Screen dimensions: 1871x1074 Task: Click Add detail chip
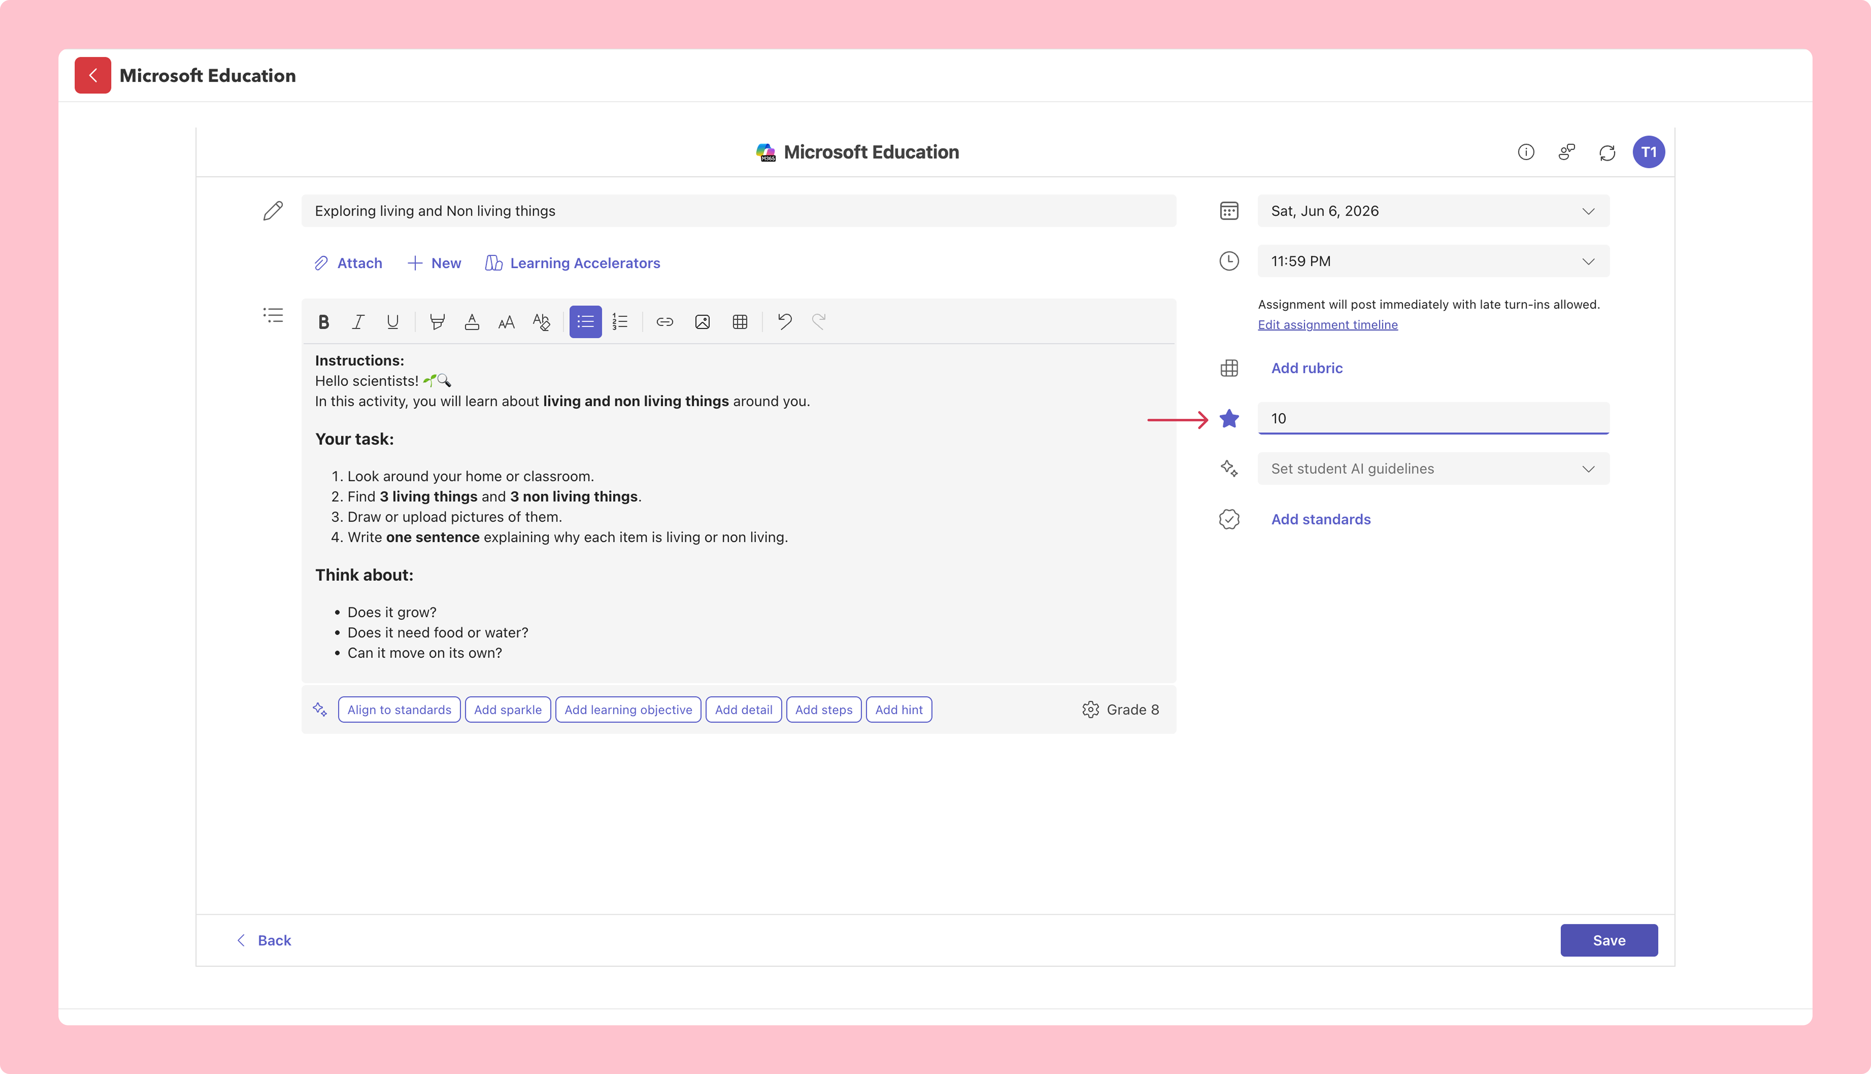tap(743, 710)
